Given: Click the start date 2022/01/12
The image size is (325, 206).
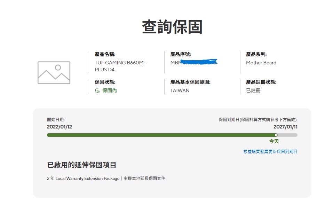Looking at the screenshot, I should click(x=60, y=127).
